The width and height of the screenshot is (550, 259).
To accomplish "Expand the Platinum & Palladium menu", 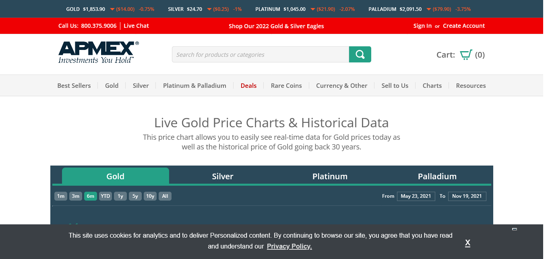I will point(194,85).
